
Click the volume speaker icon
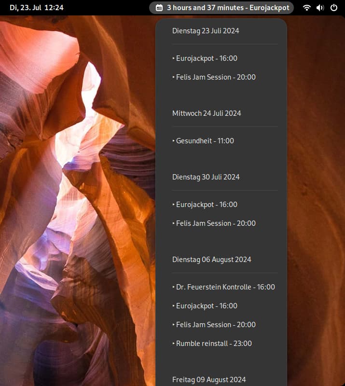click(320, 8)
